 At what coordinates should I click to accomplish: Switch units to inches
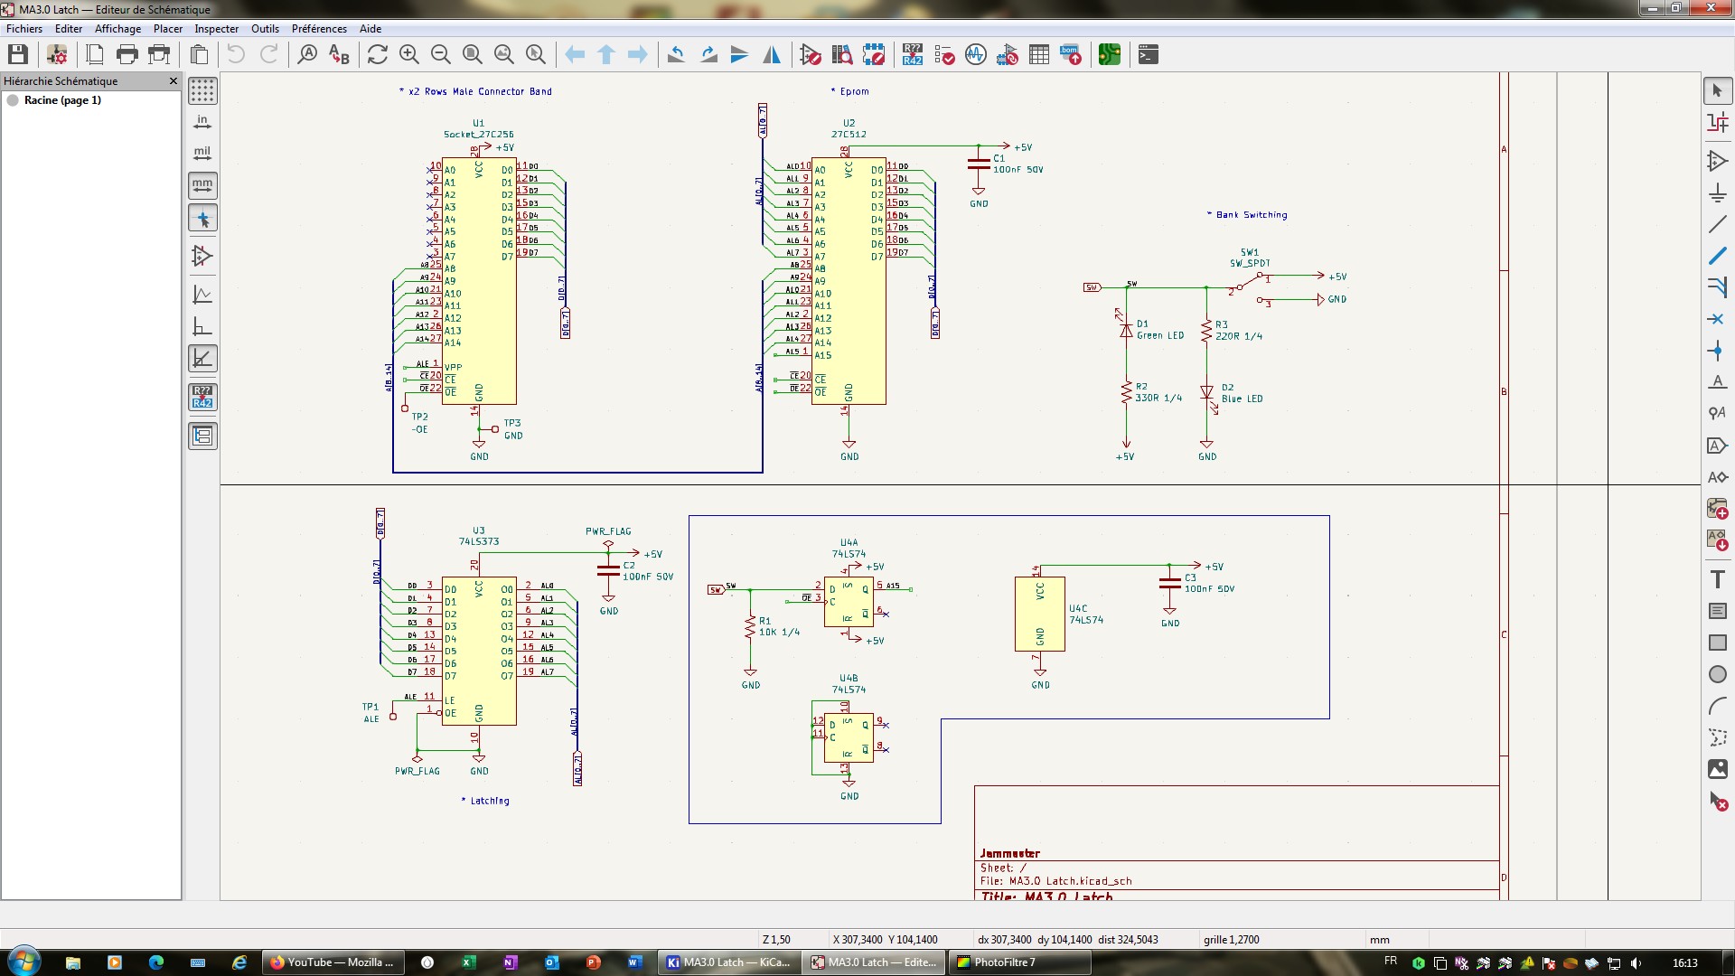202,122
